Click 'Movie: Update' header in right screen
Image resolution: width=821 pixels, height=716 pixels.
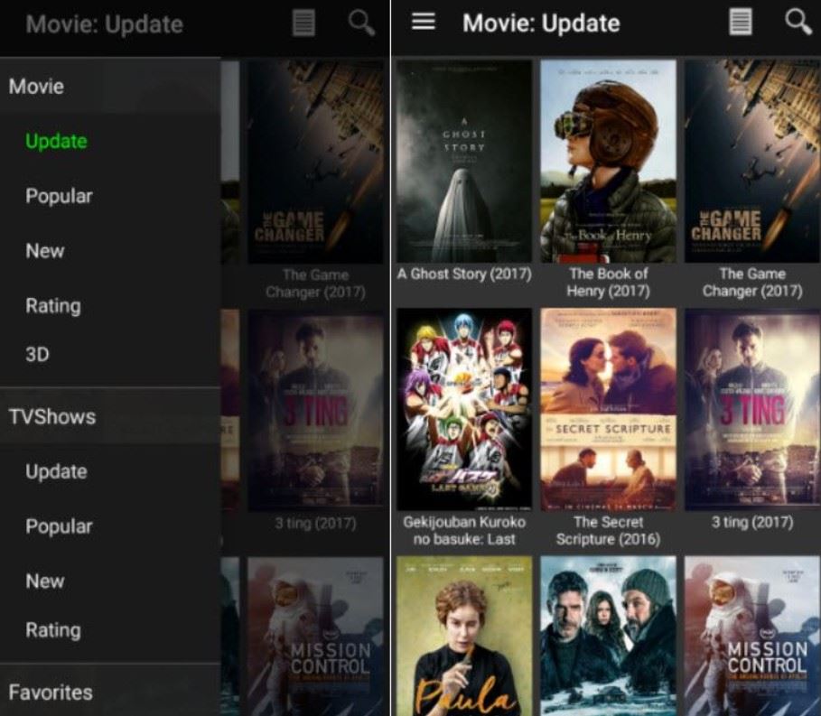tap(541, 23)
